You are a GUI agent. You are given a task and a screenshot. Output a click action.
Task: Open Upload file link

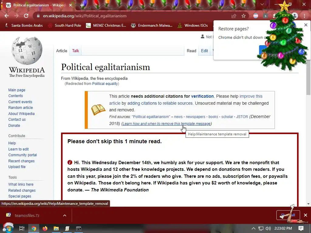pyautogui.click(x=17, y=167)
